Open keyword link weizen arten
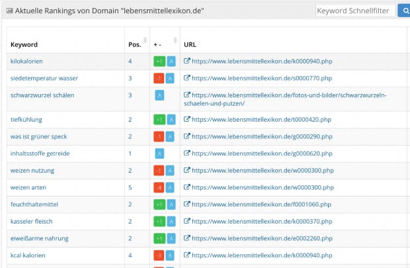 pos(28,187)
